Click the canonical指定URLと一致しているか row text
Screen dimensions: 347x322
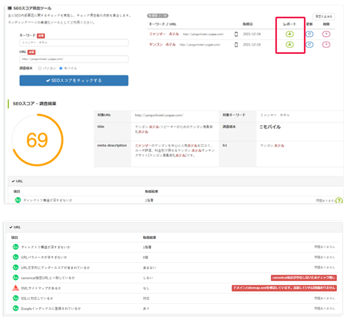point(48,278)
